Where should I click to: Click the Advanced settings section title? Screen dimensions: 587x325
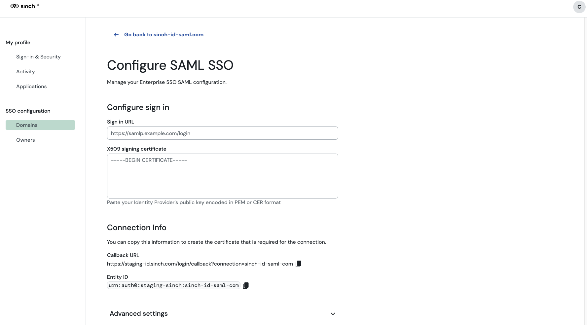tap(139, 313)
